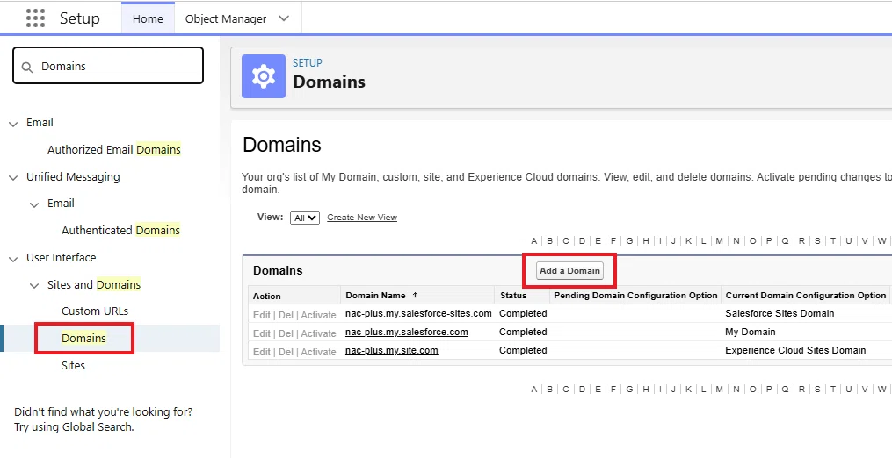This screenshot has width=892, height=458.
Task: Click Del for salesforce-sites.com row
Action: tap(286, 315)
